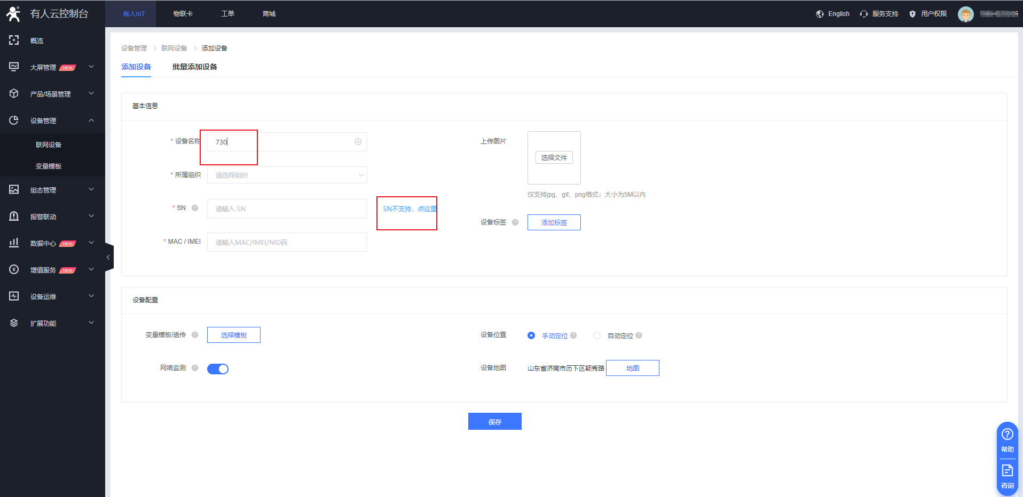The width and height of the screenshot is (1023, 497).
Task: Click the user avatar in the top bar
Action: (965, 14)
